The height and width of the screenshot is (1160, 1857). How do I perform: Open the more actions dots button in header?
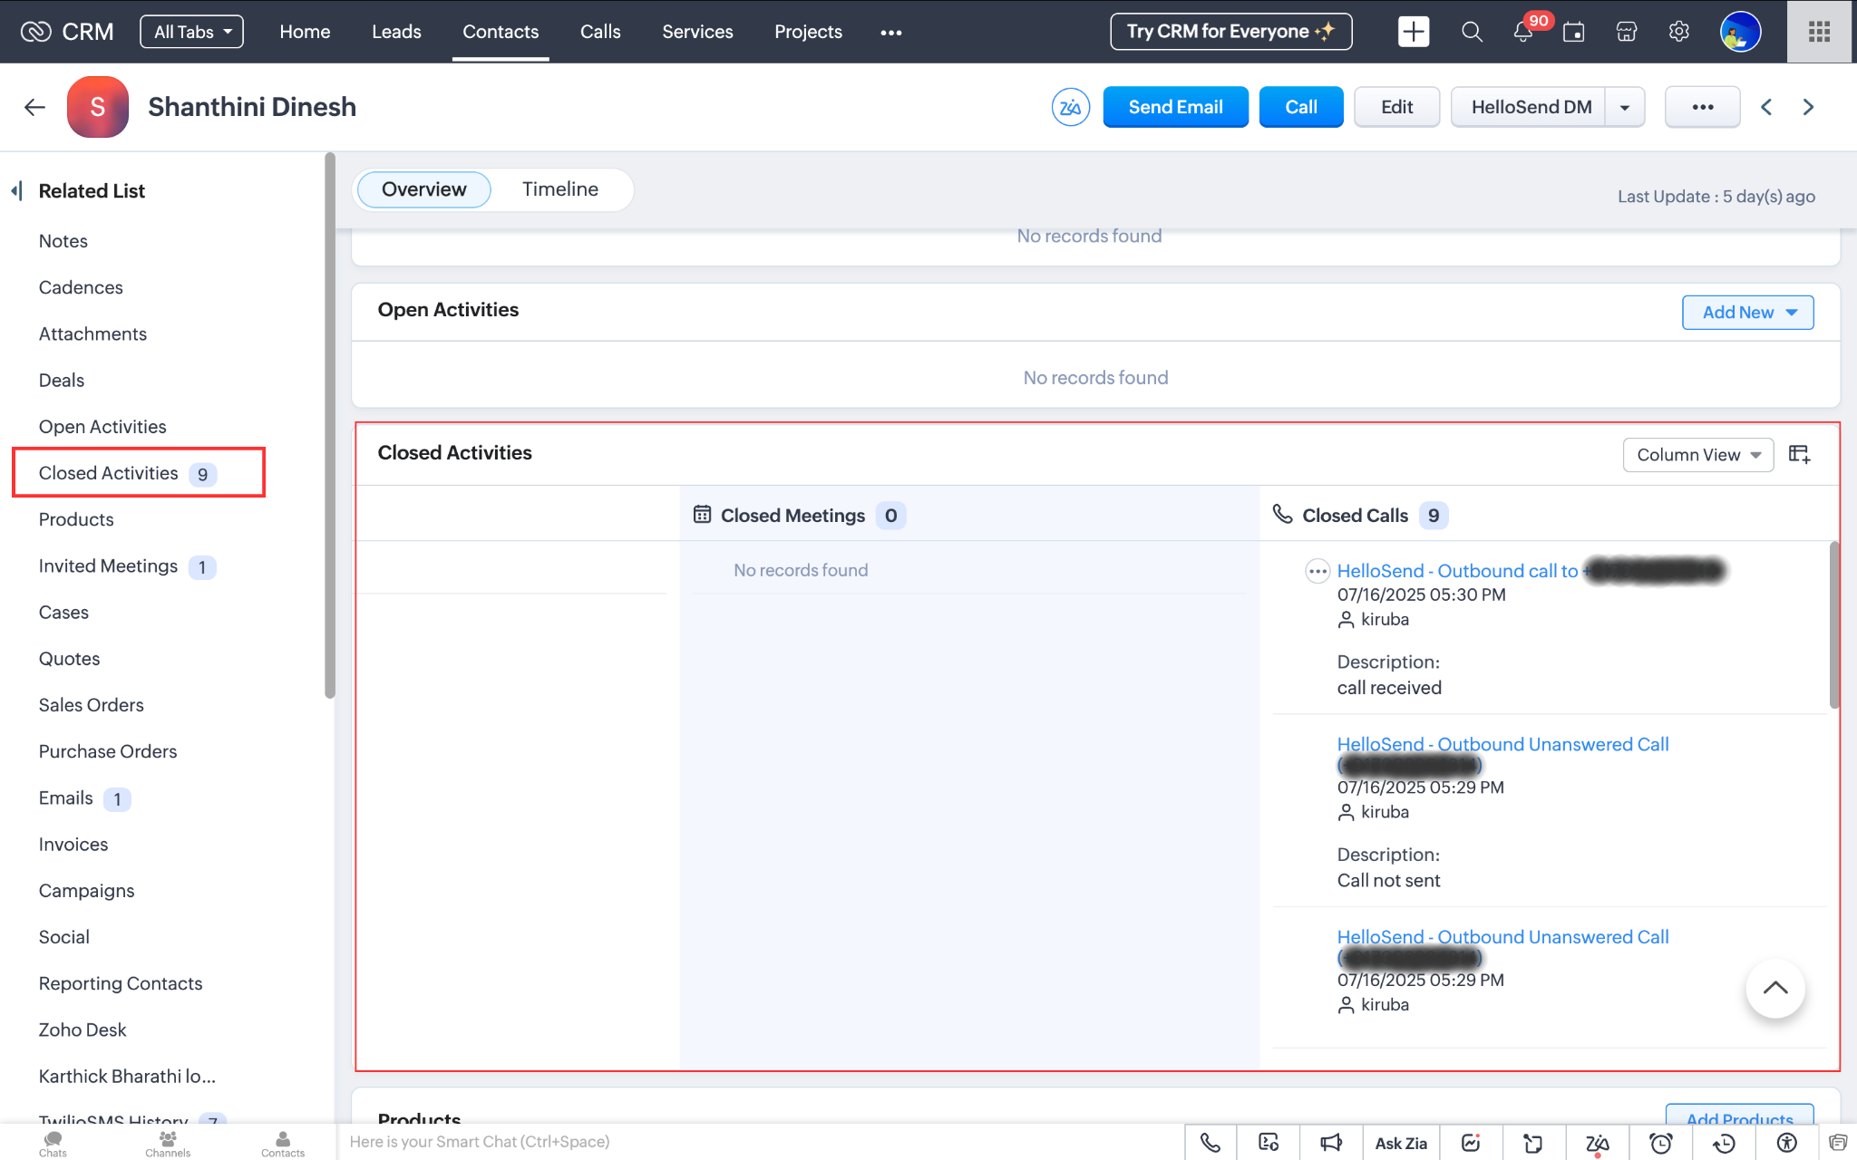click(x=1702, y=107)
